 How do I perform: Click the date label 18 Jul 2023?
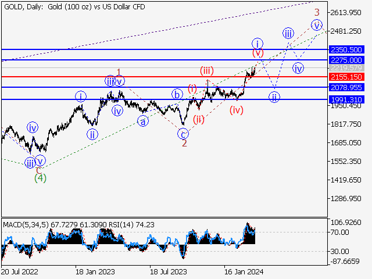tap(169, 271)
